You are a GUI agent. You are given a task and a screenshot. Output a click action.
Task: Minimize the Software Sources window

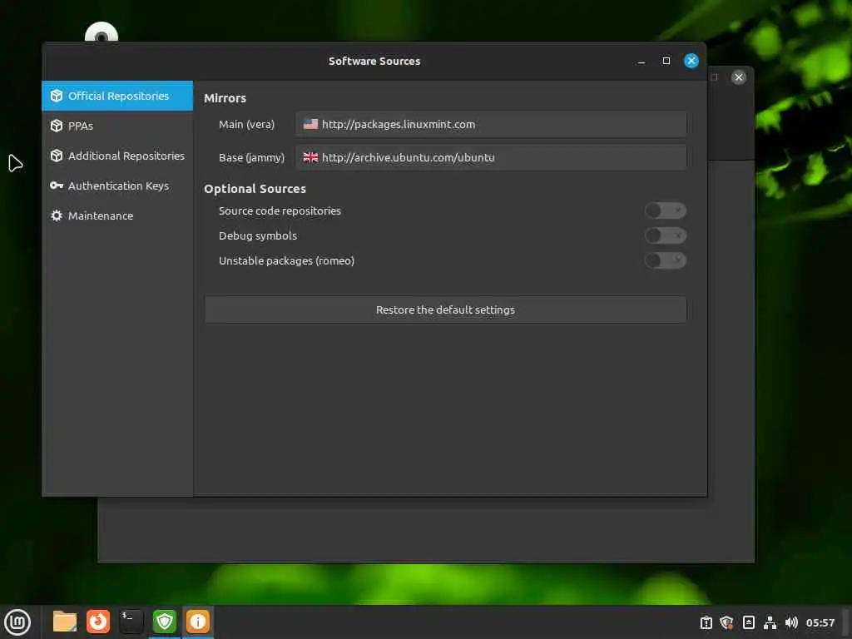(x=641, y=62)
